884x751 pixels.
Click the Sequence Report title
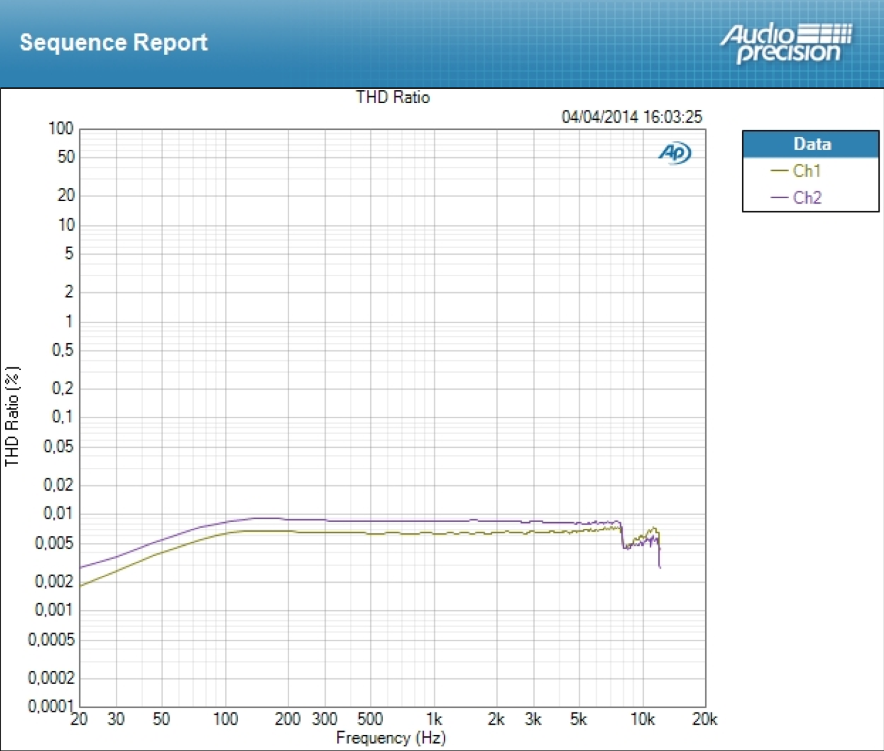(113, 43)
